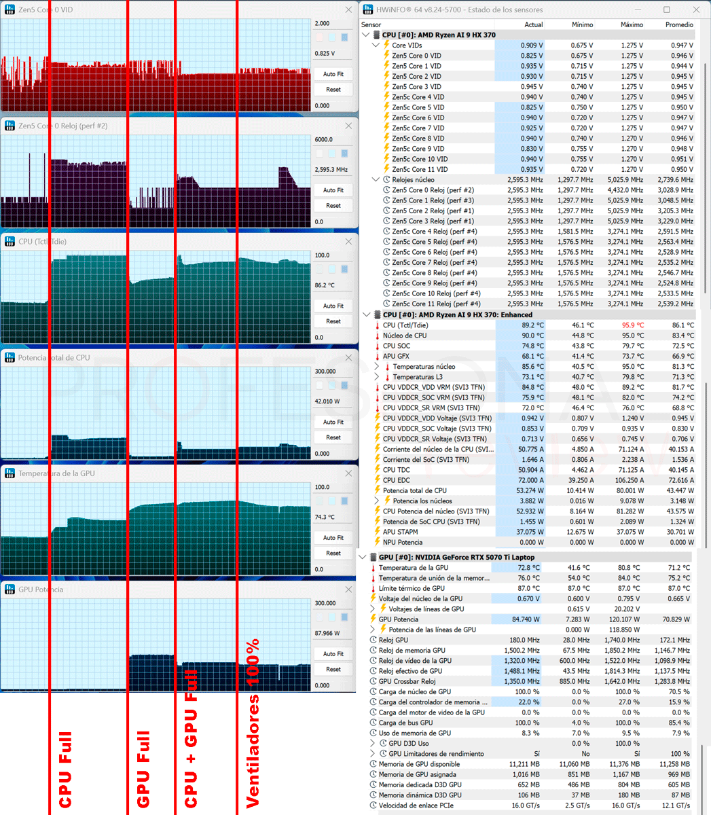Image resolution: width=711 pixels, height=815 pixels.
Task: Expand Voltajes de líneas de GPU
Action: (x=373, y=609)
